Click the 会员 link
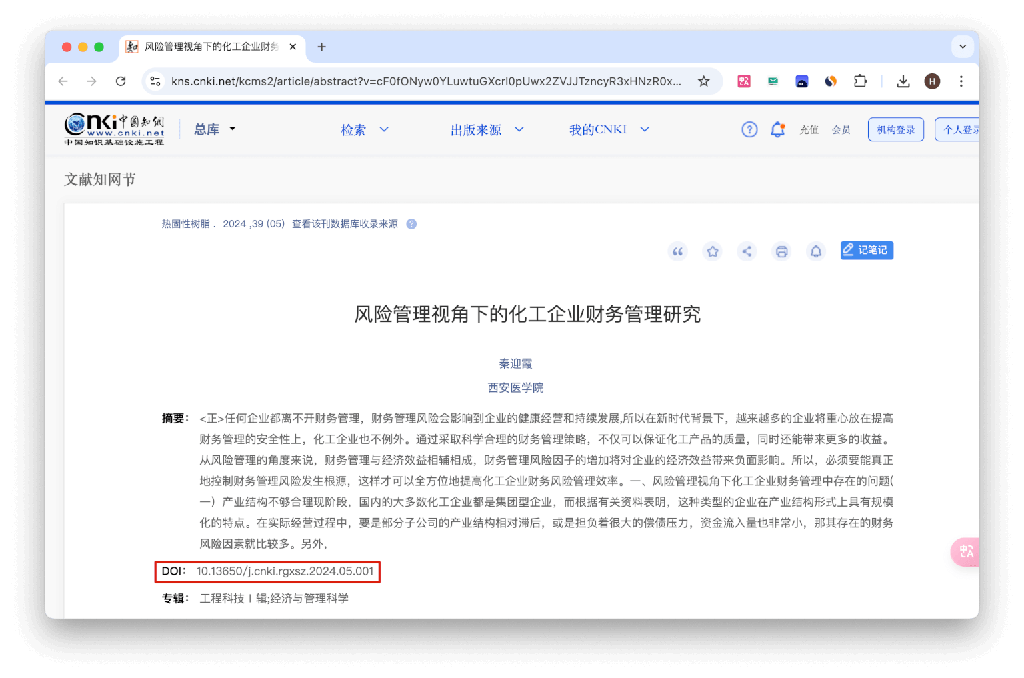The width and height of the screenshot is (1024, 678). (x=841, y=130)
